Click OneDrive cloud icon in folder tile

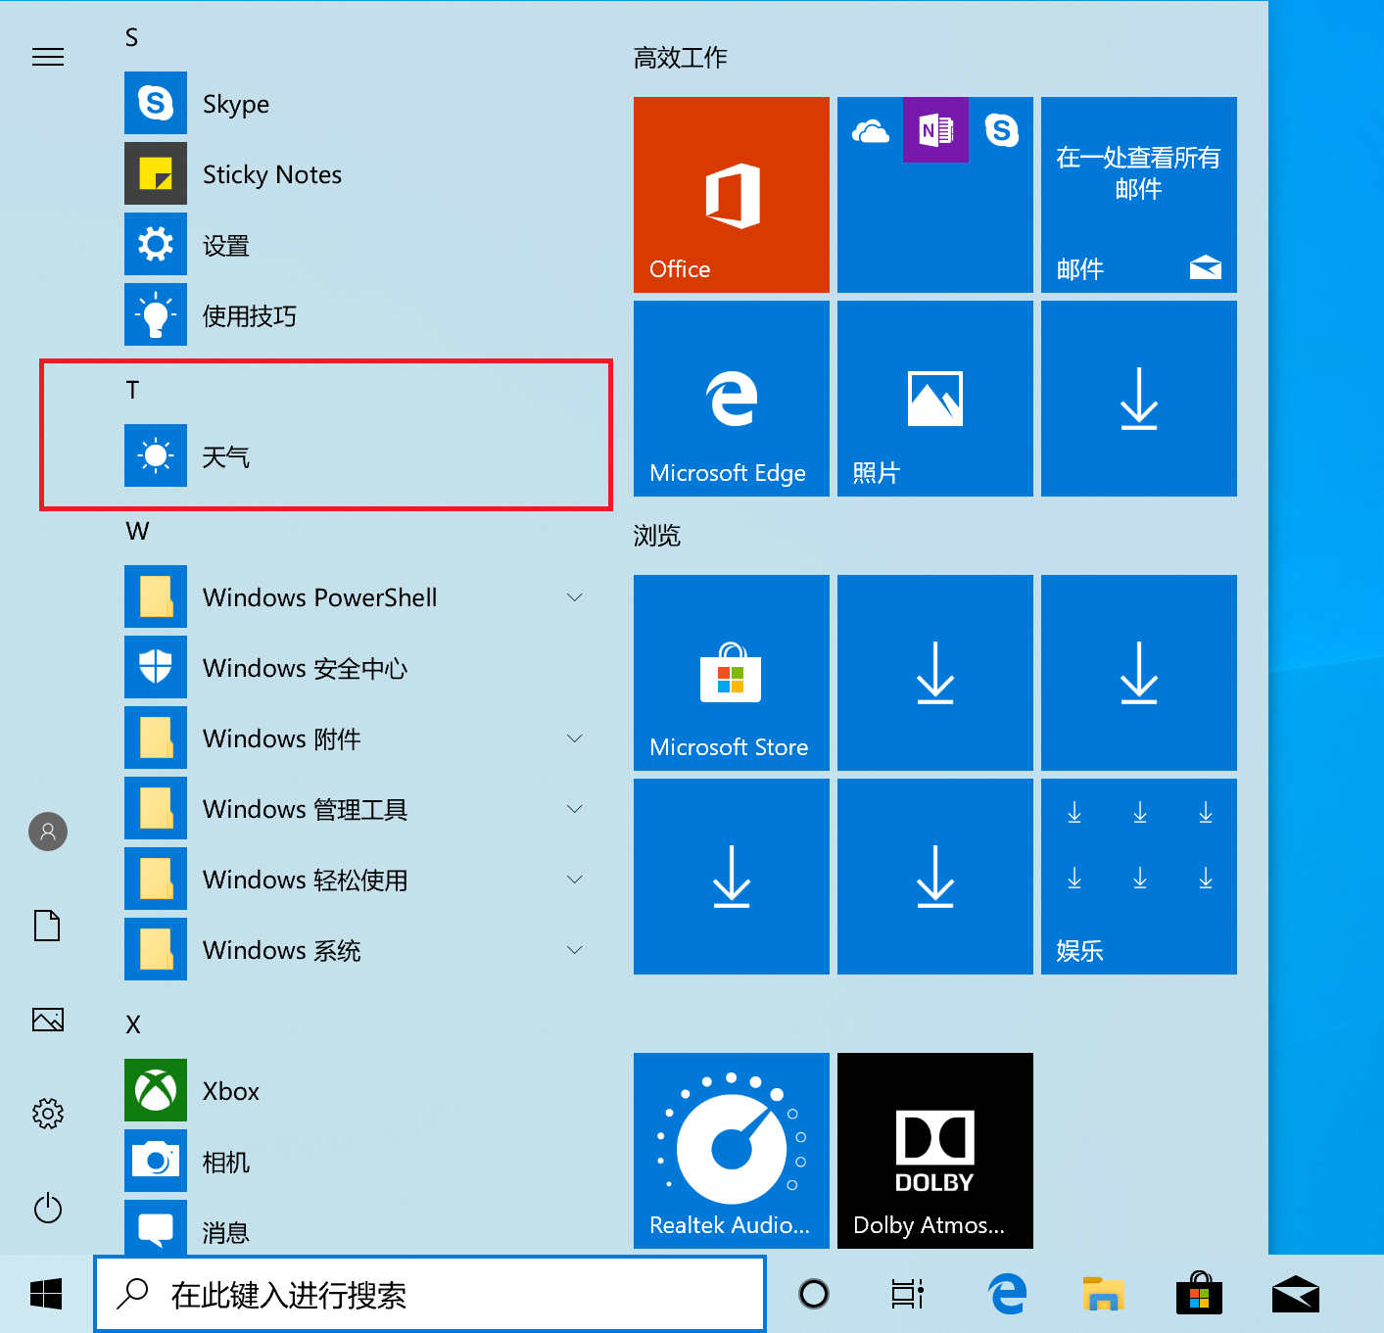(x=870, y=129)
